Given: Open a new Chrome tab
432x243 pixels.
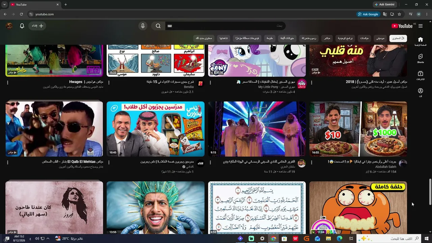Looking at the screenshot, I should [65, 5].
